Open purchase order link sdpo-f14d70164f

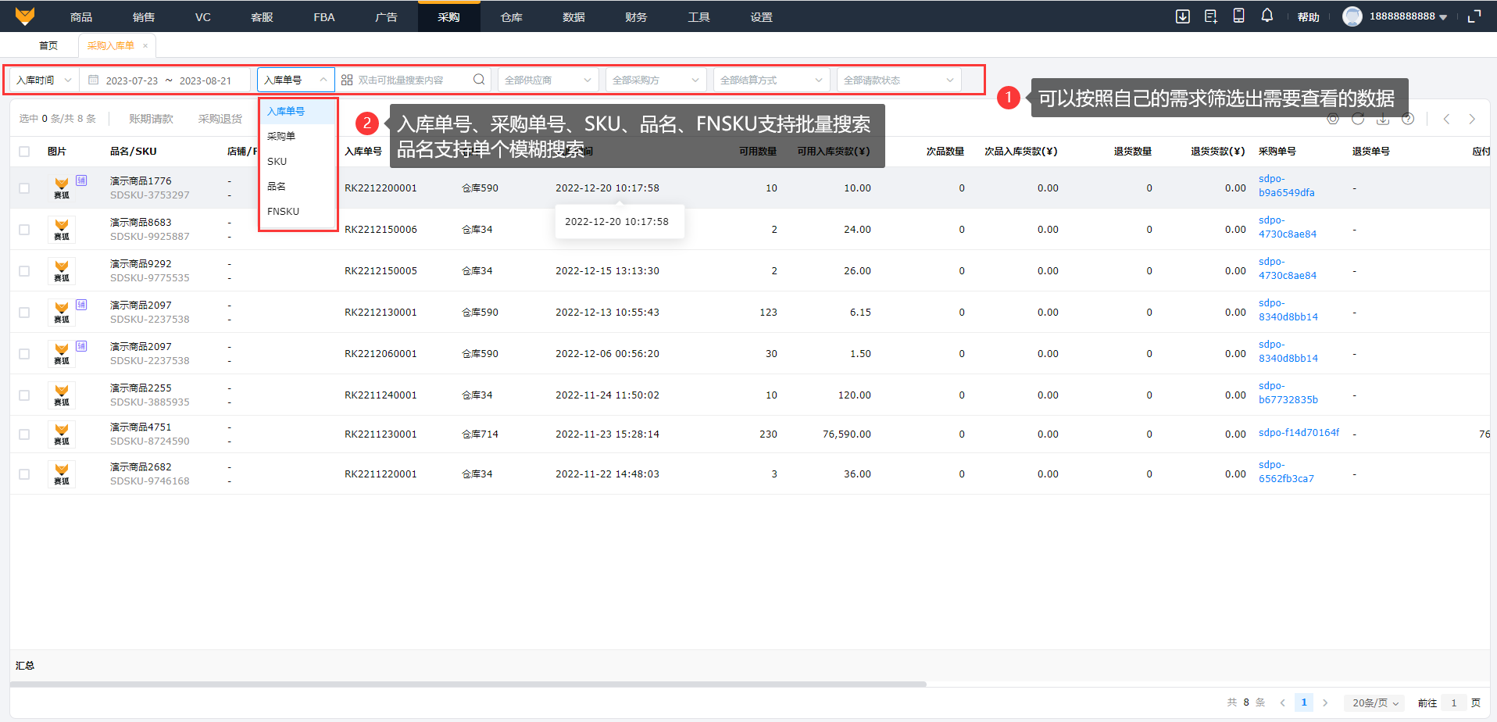point(1299,433)
